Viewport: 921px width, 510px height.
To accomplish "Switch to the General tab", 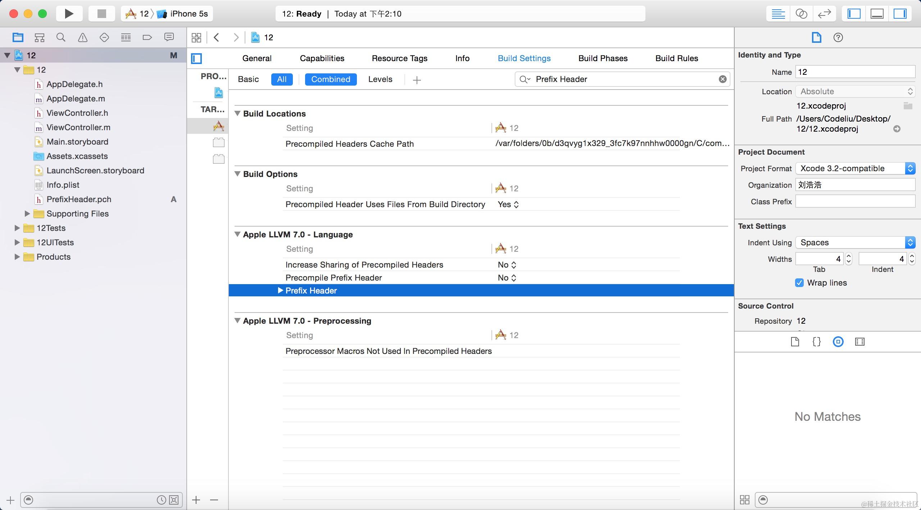I will tap(257, 58).
